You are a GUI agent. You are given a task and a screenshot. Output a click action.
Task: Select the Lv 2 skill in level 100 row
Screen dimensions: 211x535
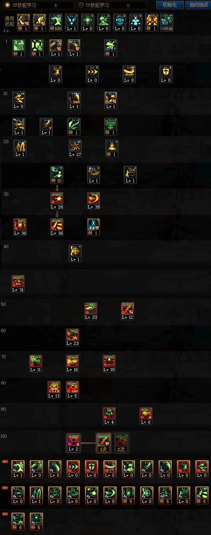point(73,443)
